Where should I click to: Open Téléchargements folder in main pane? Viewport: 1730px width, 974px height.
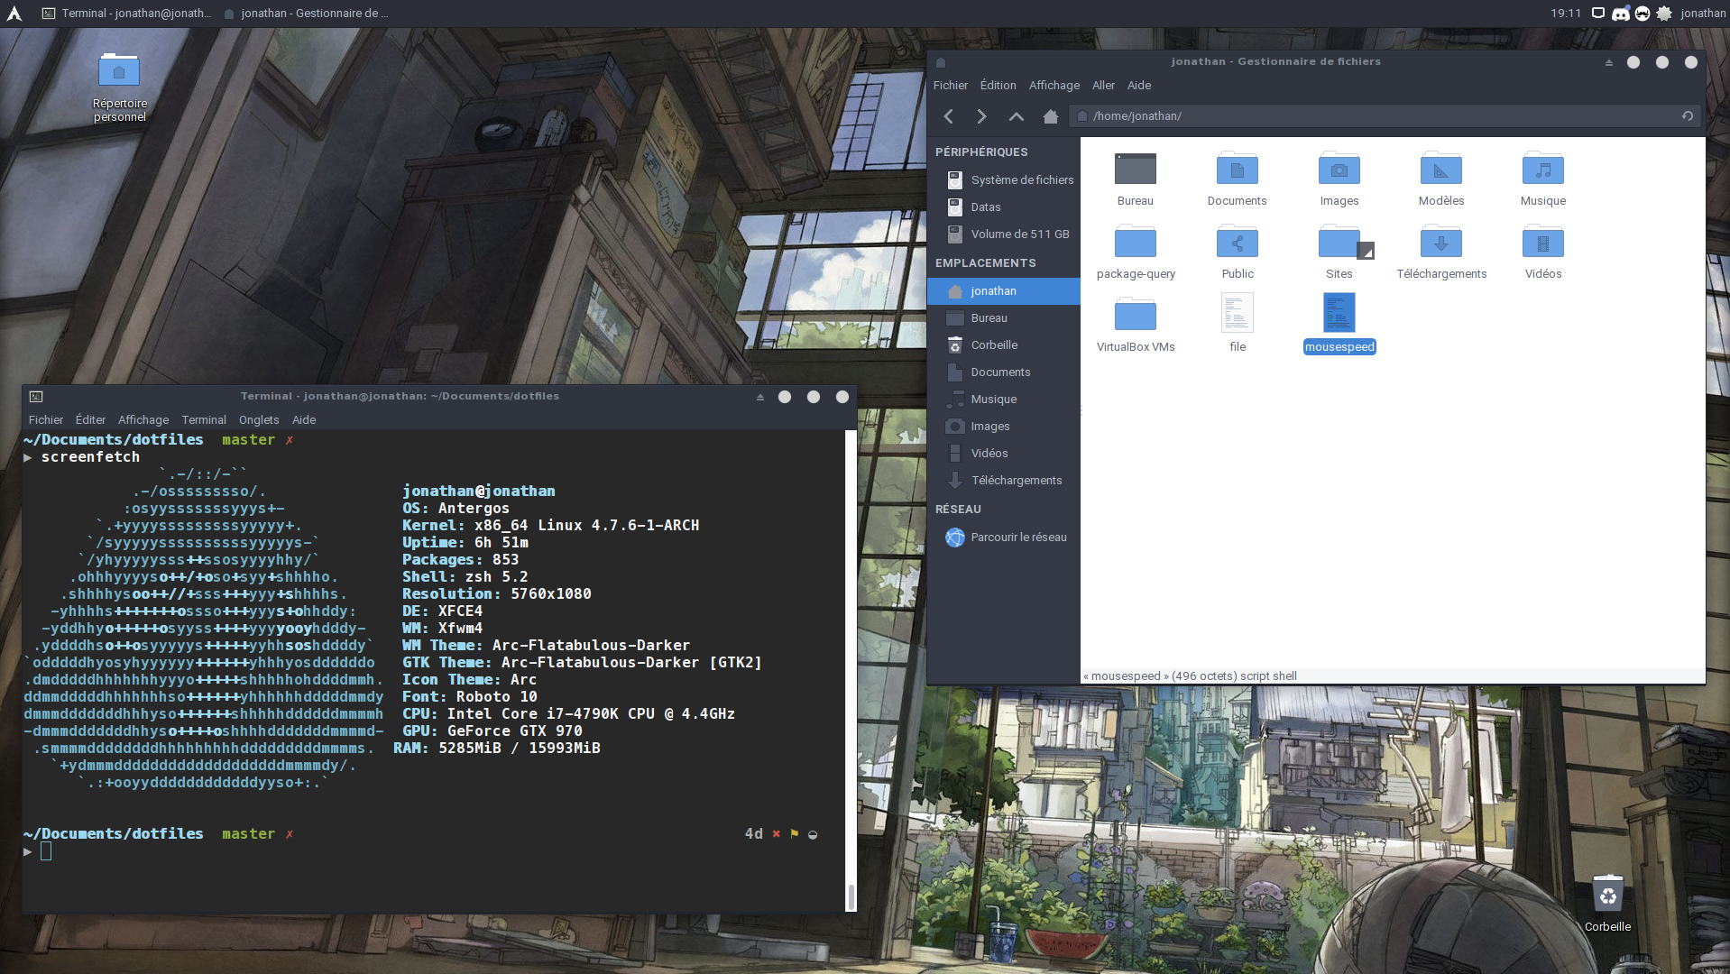tap(1440, 253)
